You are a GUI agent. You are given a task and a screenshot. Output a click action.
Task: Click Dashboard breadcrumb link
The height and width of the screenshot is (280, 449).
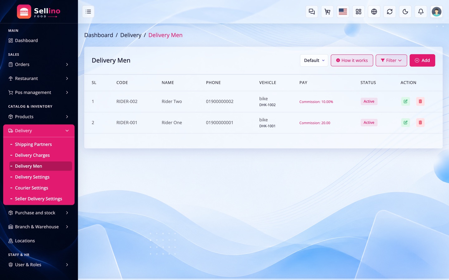click(x=99, y=35)
